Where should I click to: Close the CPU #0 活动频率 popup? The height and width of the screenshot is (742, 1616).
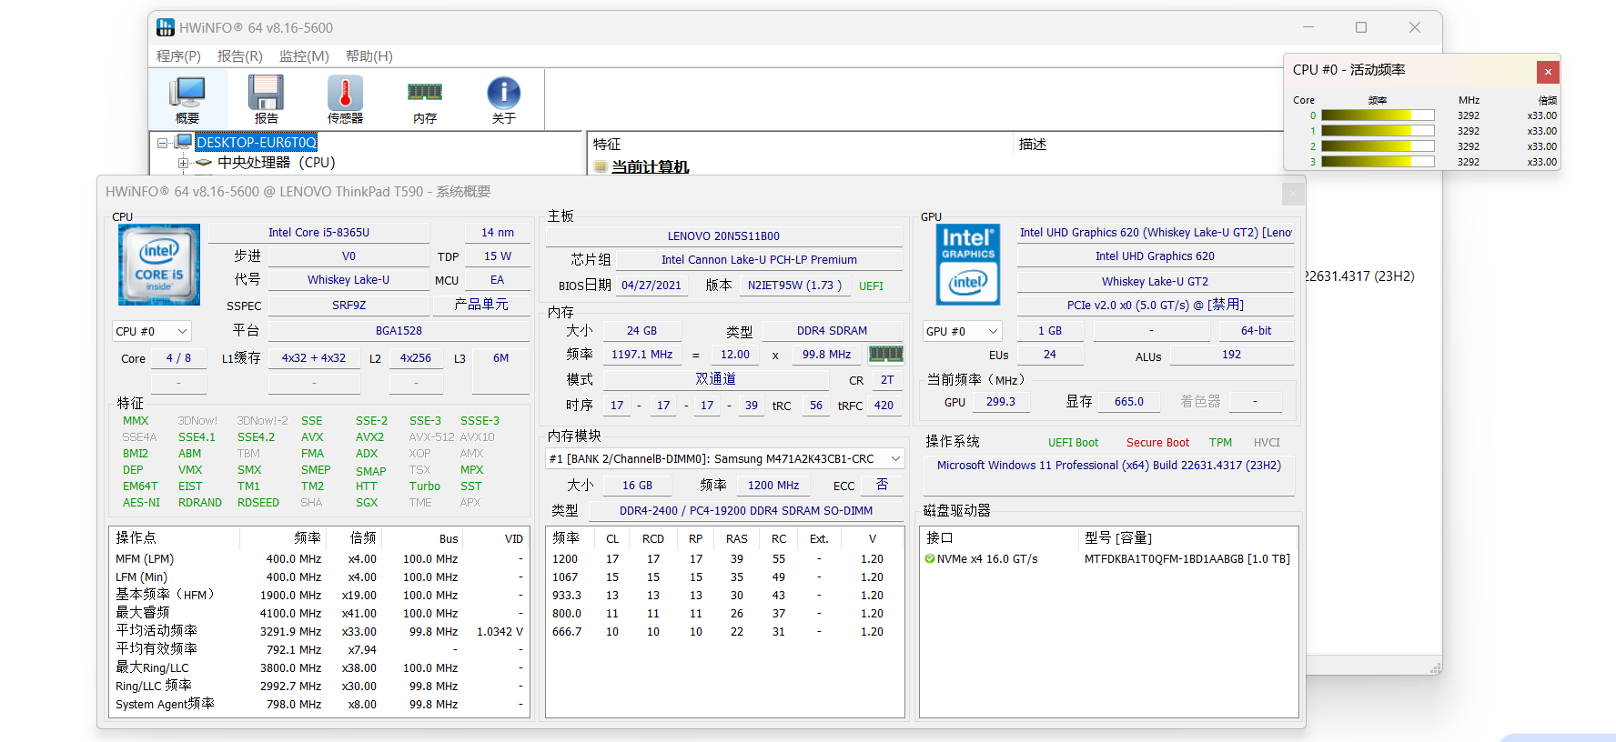(1548, 72)
